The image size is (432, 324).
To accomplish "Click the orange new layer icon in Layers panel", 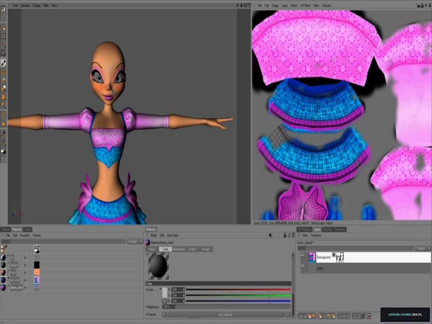I will coord(309,316).
